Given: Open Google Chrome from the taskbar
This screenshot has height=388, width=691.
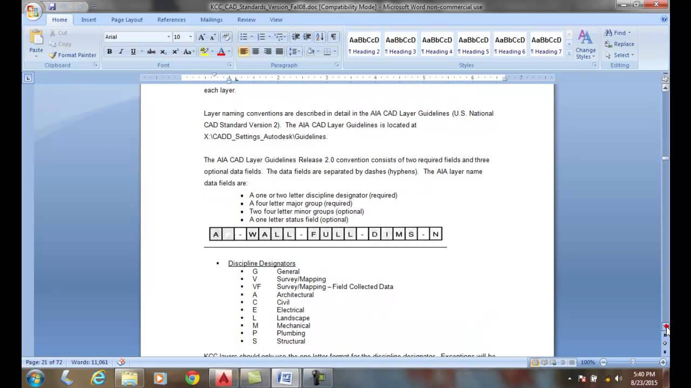Looking at the screenshot, I should 192,378.
